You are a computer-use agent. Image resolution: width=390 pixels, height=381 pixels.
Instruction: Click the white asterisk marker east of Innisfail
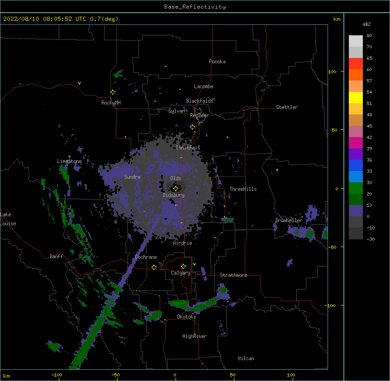click(227, 137)
